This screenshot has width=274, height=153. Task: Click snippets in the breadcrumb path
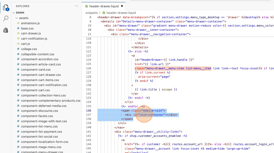click(x=91, y=13)
